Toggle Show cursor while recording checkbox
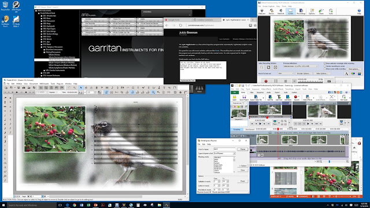Screen dimensions: 370x208 click(325, 69)
